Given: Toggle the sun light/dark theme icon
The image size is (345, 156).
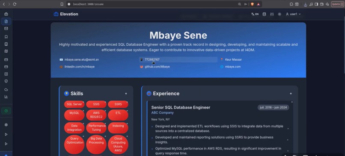Looking at the screenshot, I should point(280,14).
